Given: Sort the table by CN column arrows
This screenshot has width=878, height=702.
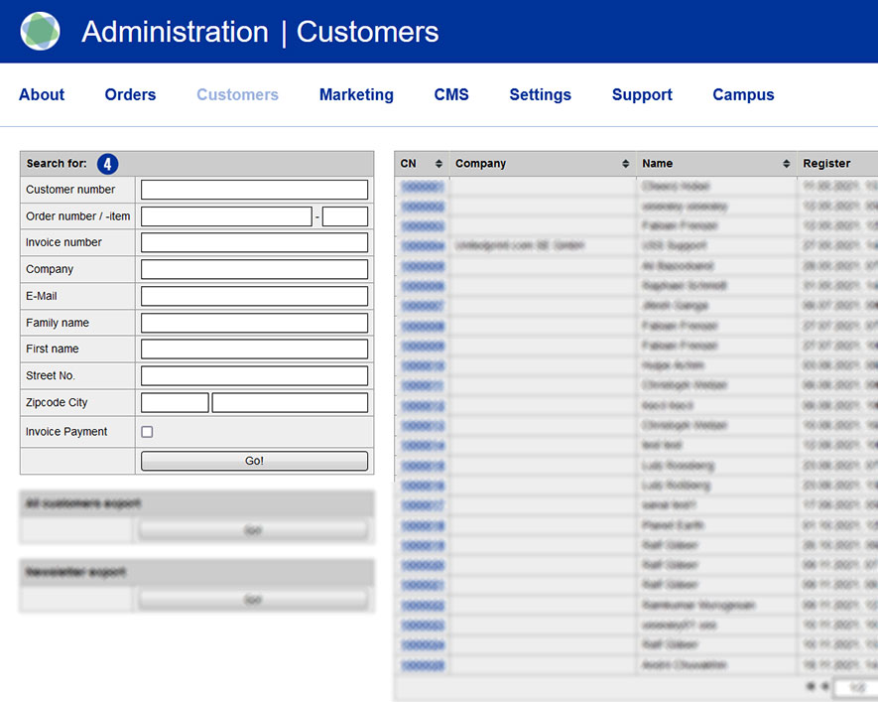Looking at the screenshot, I should coord(439,164).
